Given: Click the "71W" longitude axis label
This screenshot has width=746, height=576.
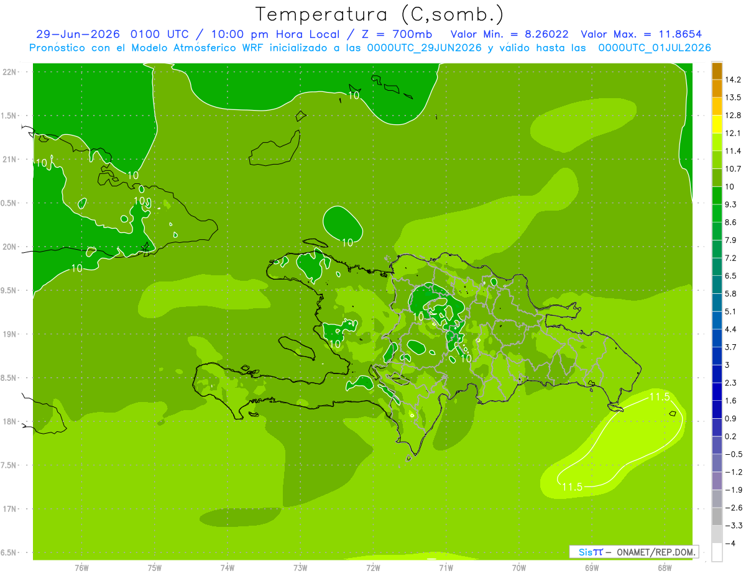Looking at the screenshot, I should [x=446, y=568].
